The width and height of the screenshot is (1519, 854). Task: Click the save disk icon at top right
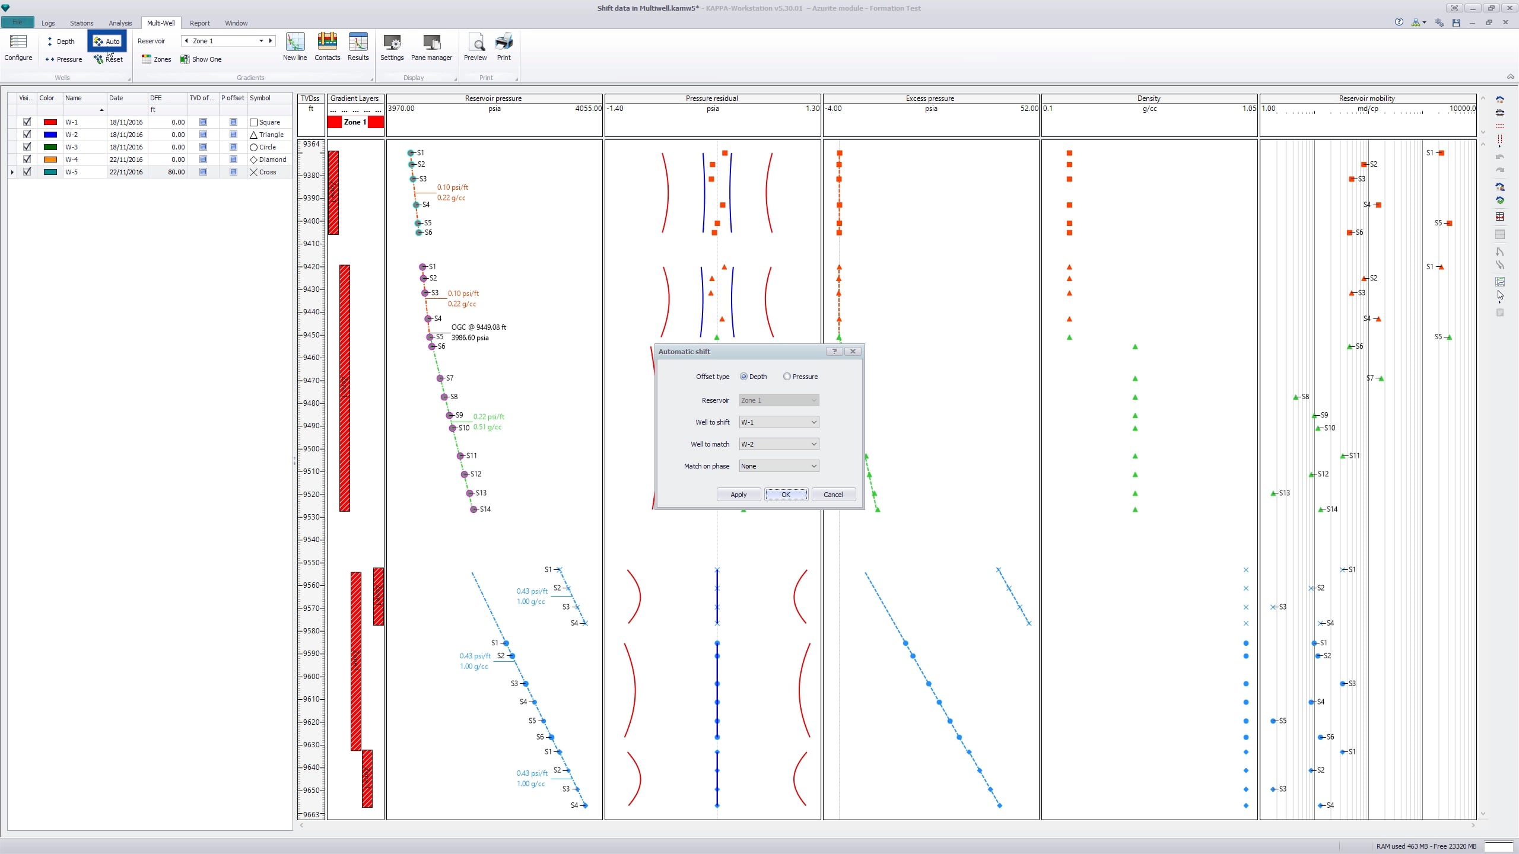(1456, 23)
